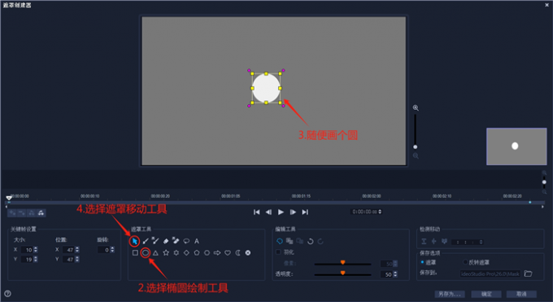Screen dimensions: 553x302
Task: Choose the crescent moon shape tool
Action: (x=238, y=252)
